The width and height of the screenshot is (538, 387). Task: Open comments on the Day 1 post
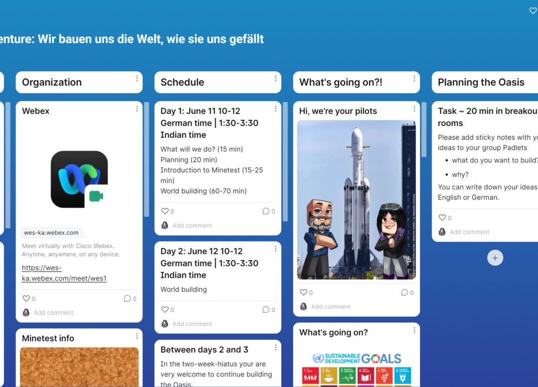click(x=266, y=211)
